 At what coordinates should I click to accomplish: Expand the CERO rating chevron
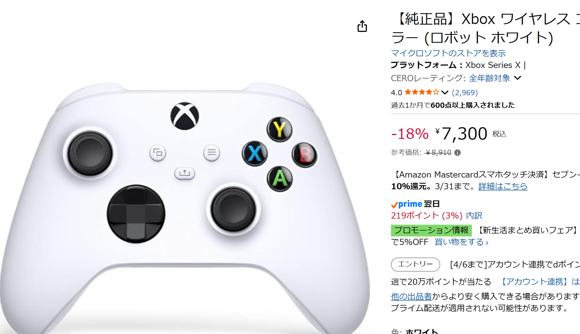[518, 78]
